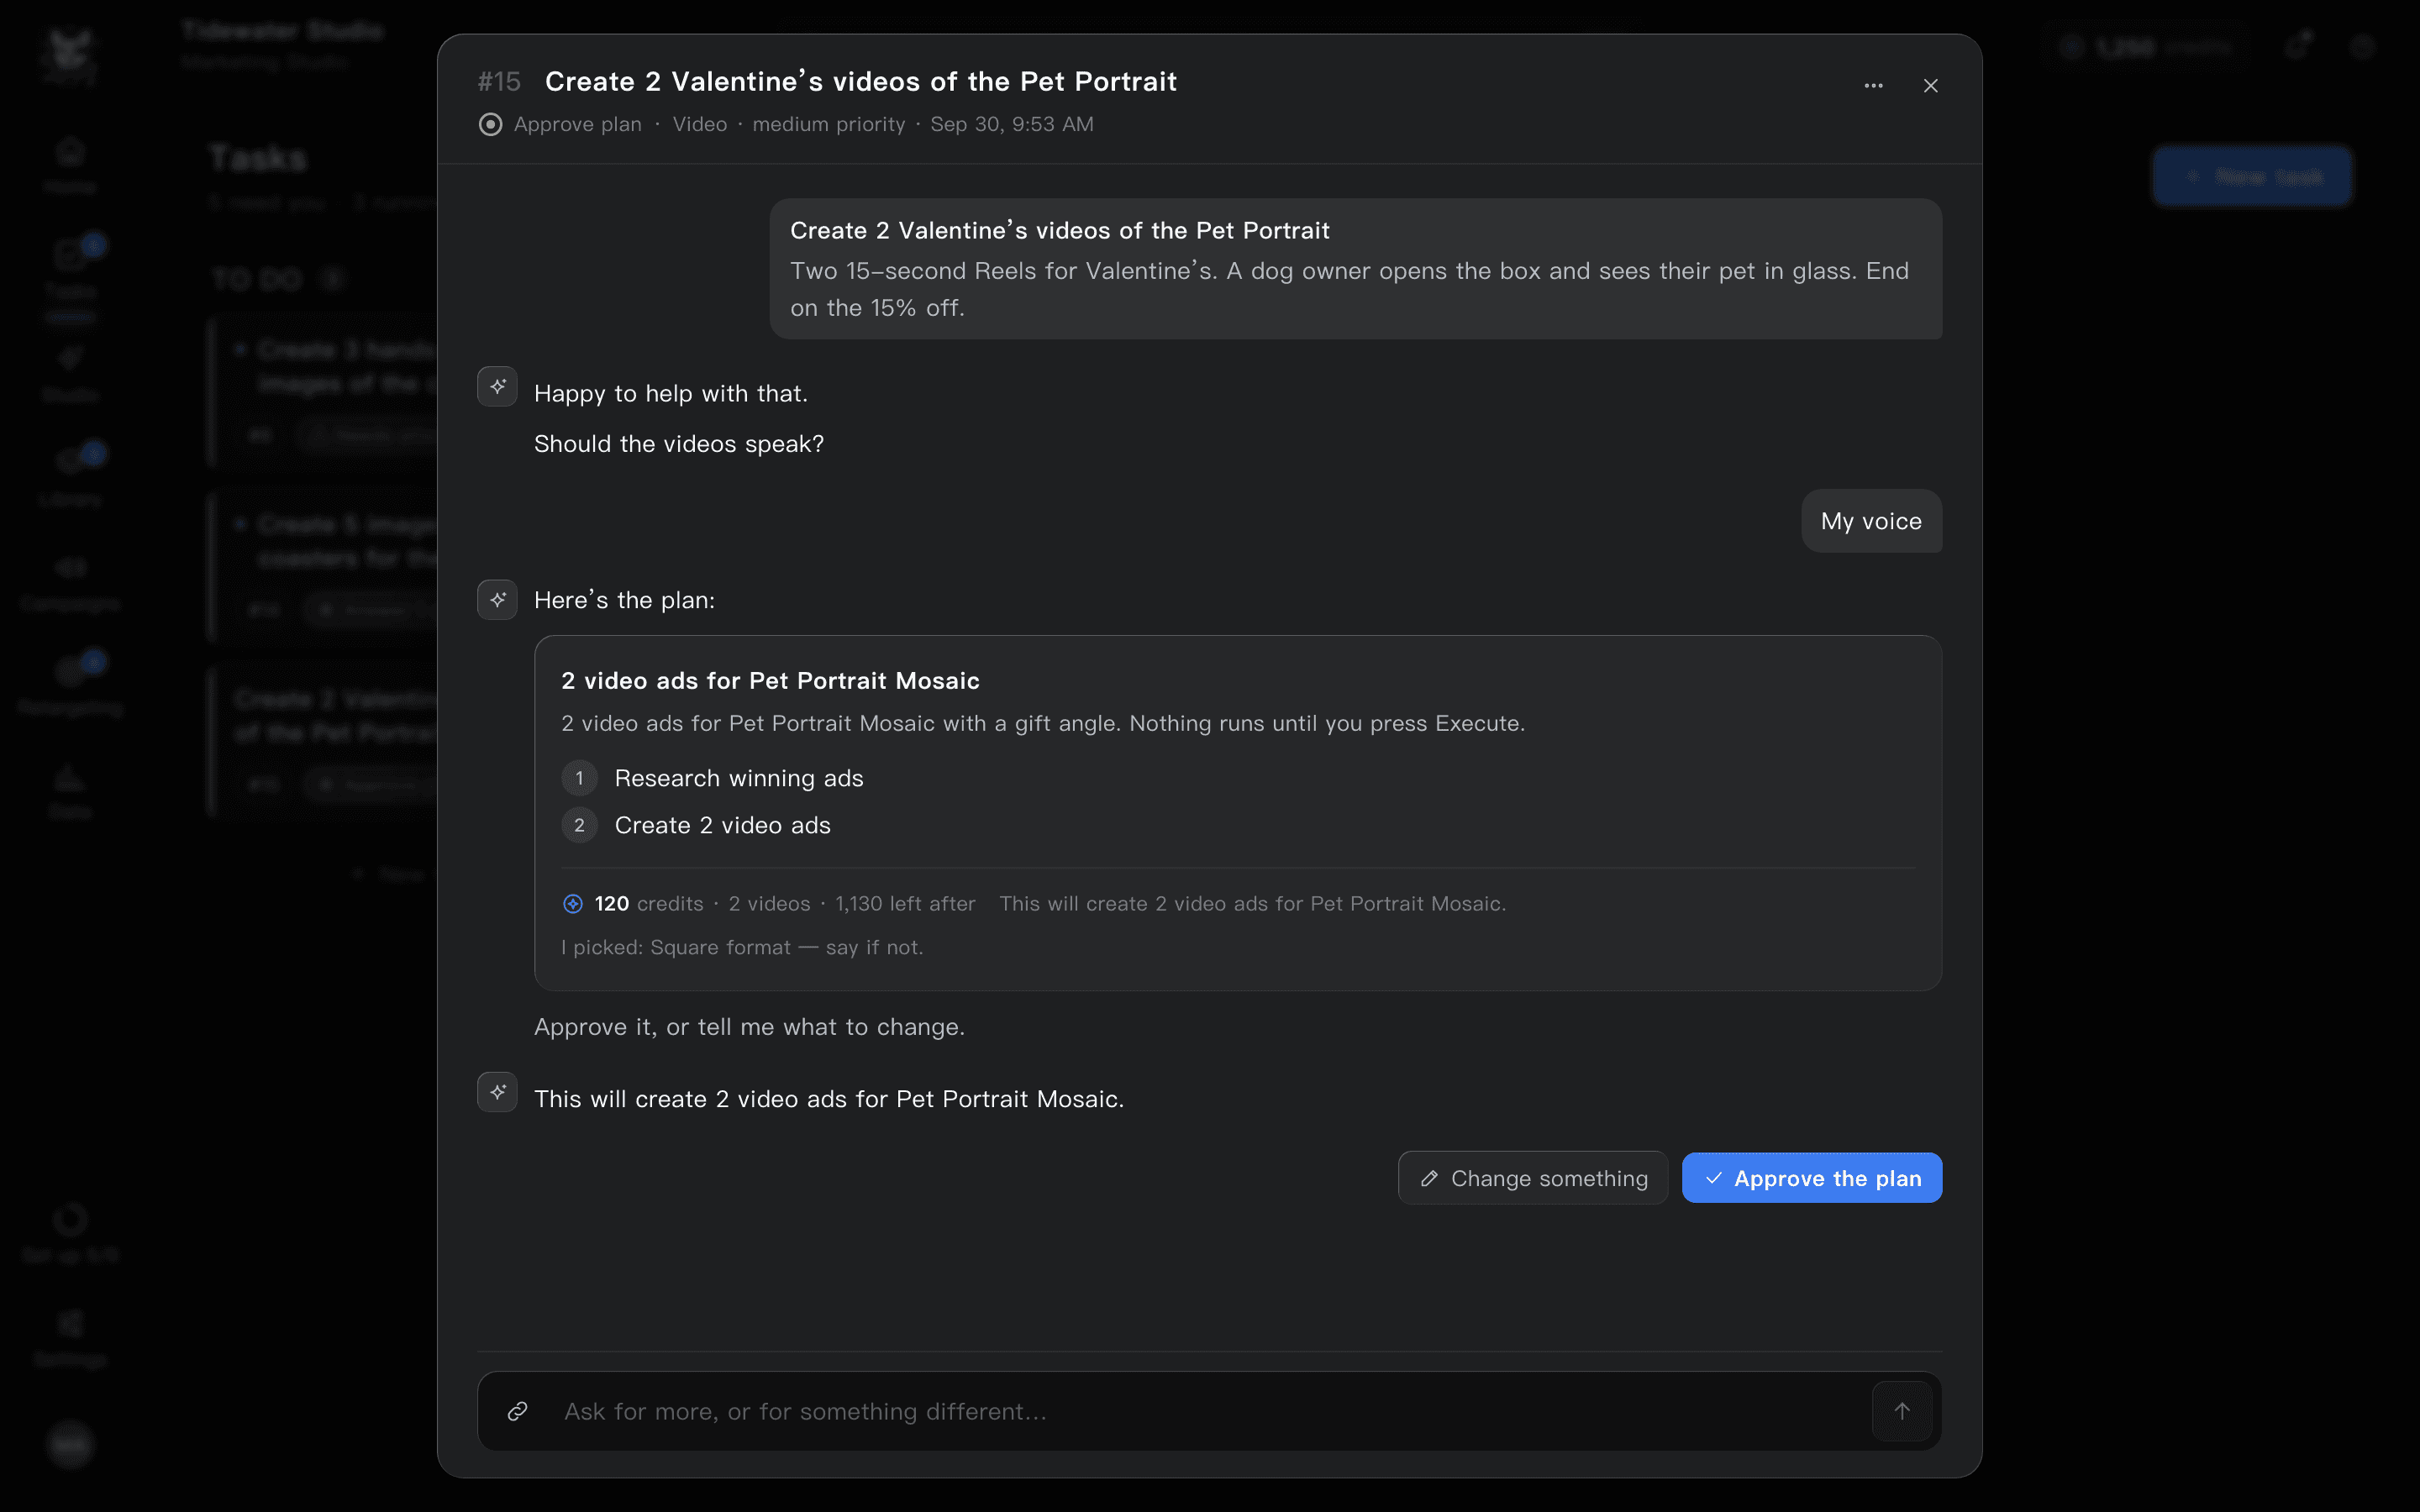2420x1512 pixels.
Task: Click the "2 videos" count text
Action: (x=769, y=904)
